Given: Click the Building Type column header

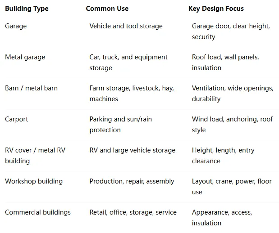Looking at the screenshot, I should click(27, 9).
